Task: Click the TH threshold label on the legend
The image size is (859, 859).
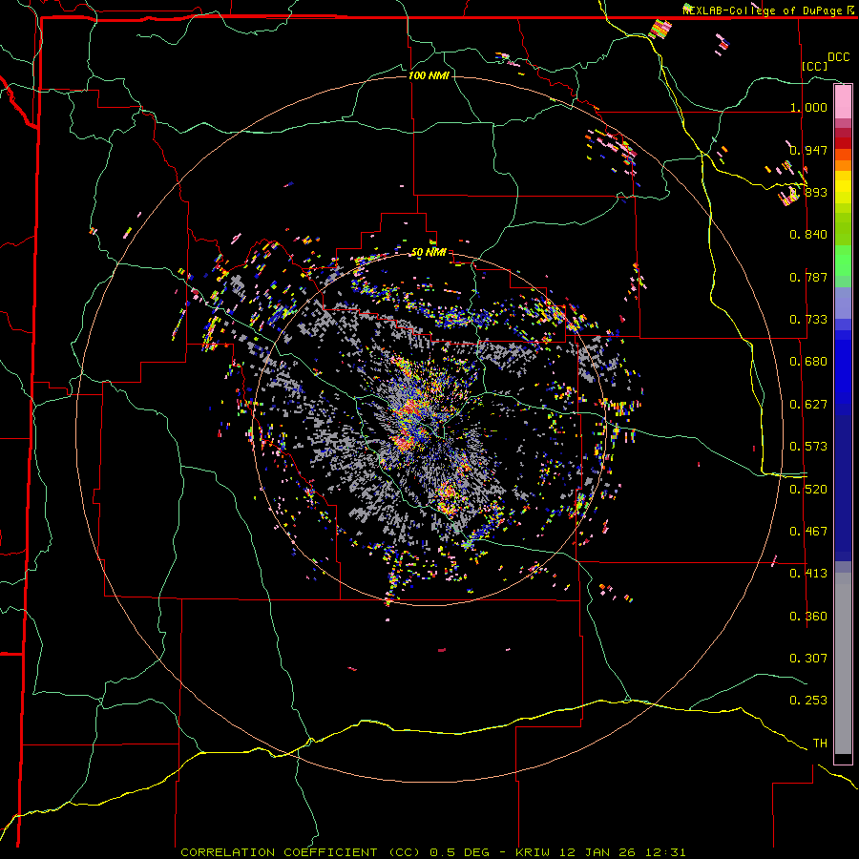Action: [x=820, y=744]
